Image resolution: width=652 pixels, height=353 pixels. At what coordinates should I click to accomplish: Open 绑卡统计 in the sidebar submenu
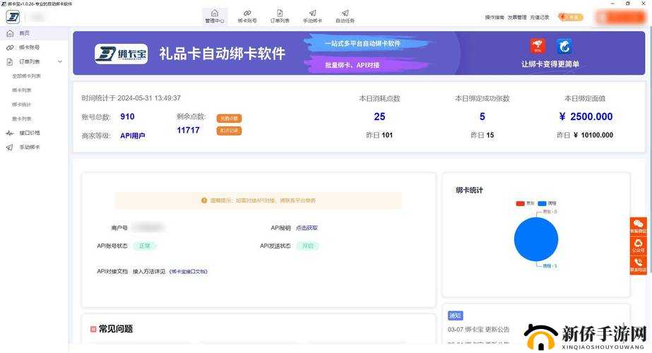[x=22, y=104]
